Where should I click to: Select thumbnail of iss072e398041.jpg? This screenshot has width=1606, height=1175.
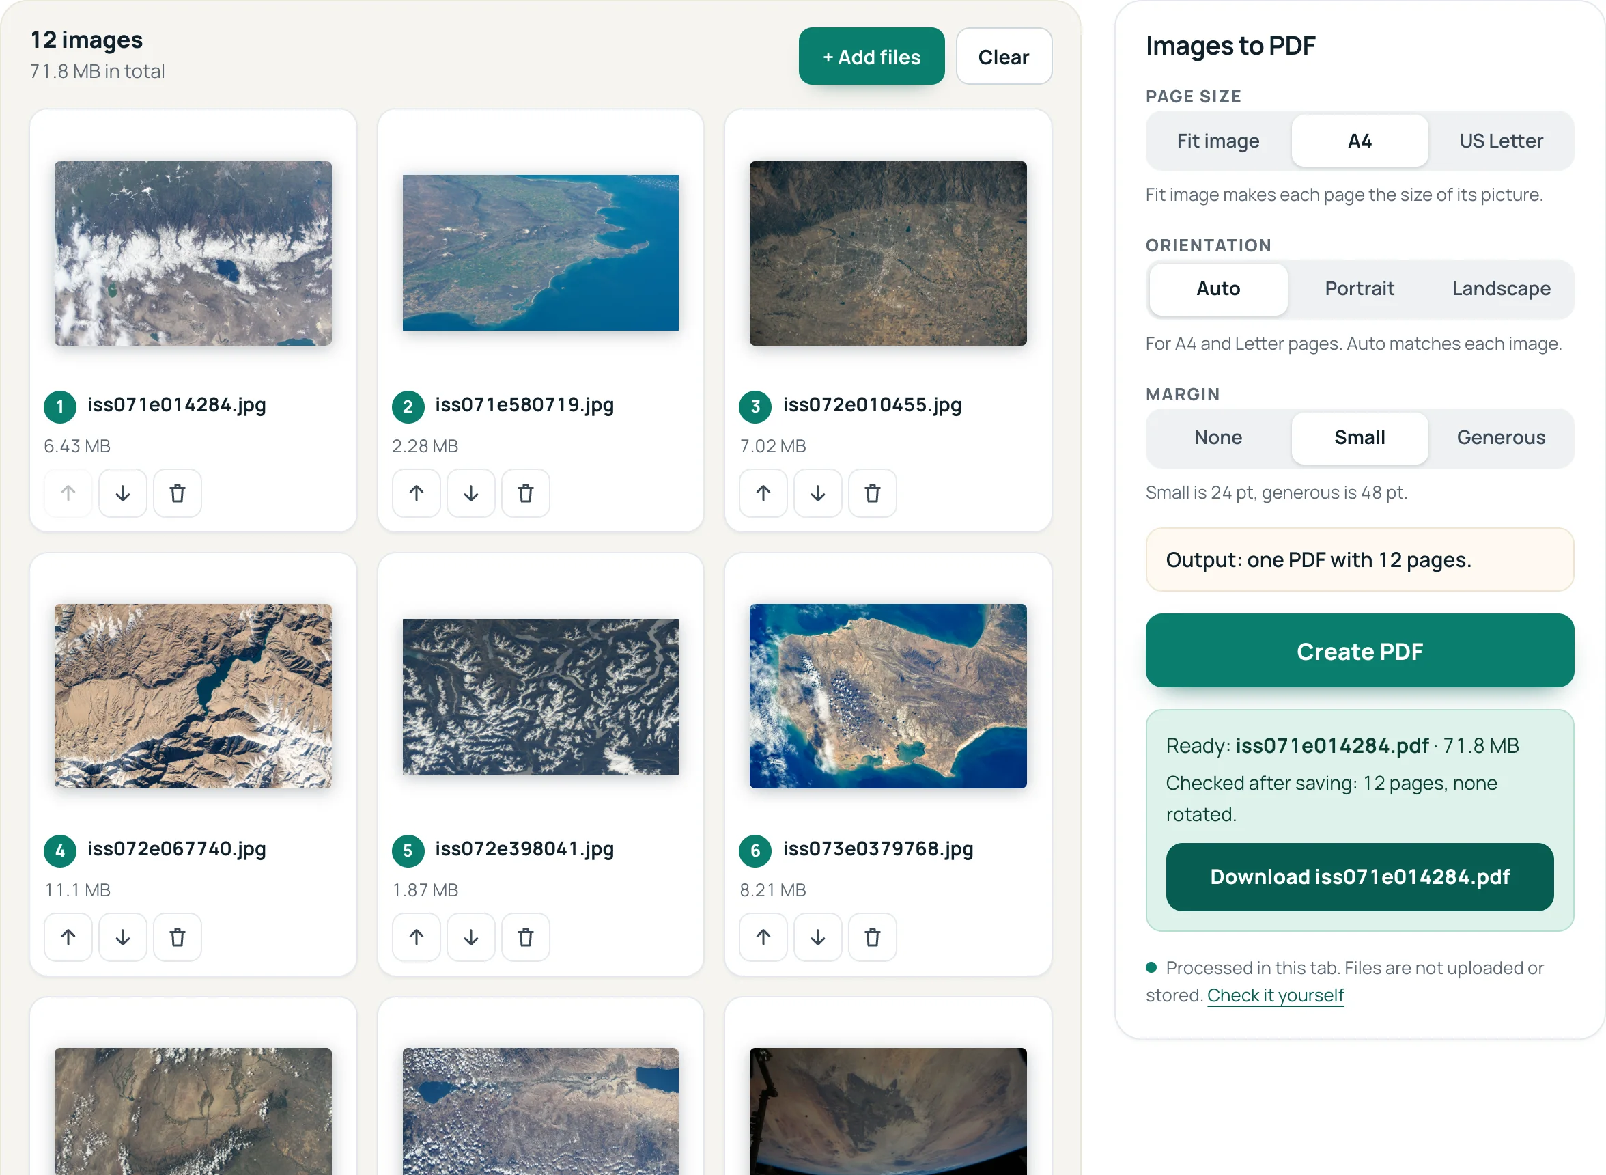(540, 696)
